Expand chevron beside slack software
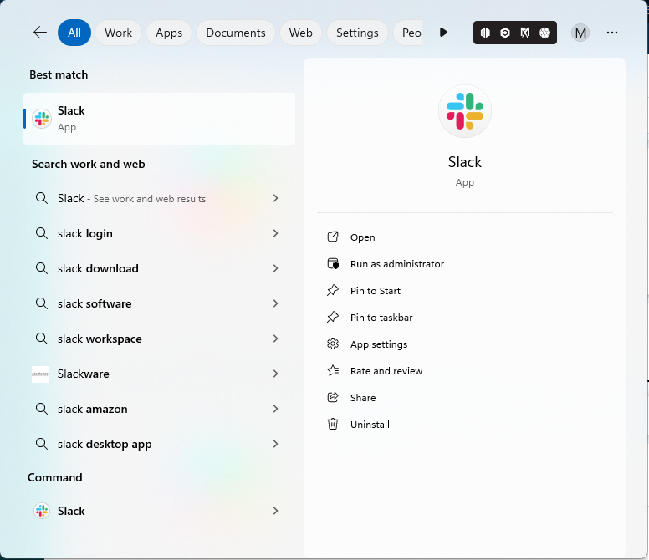The width and height of the screenshot is (649, 560). tap(276, 304)
